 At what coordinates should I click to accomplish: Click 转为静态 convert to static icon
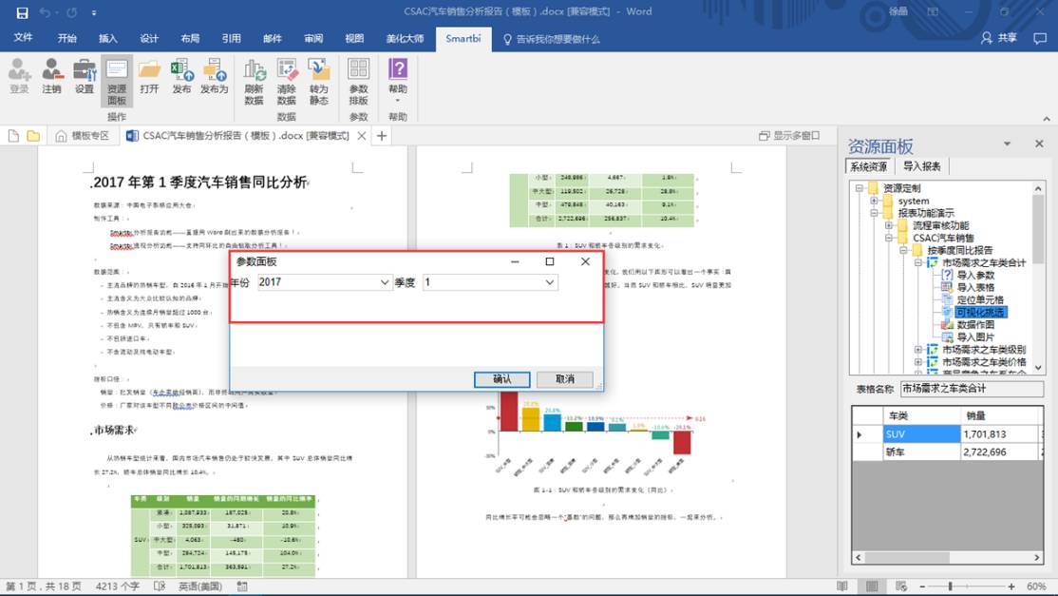(x=318, y=82)
